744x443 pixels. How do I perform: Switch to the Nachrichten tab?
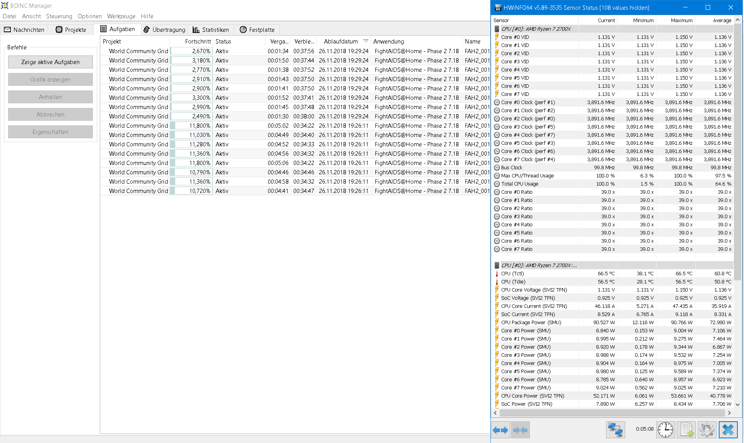click(x=24, y=30)
